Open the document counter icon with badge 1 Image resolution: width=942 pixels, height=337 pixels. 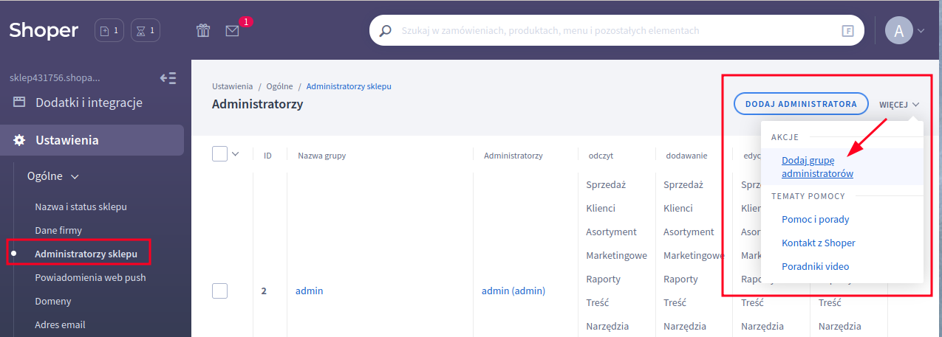click(109, 31)
